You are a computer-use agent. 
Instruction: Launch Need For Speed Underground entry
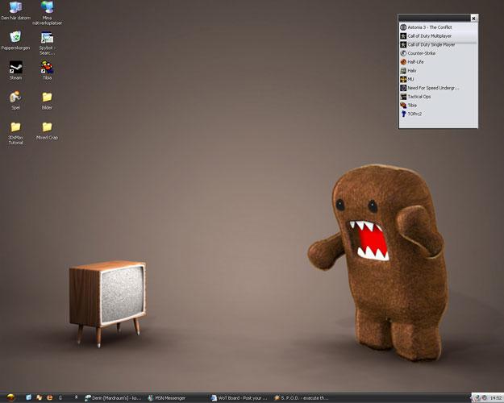pyautogui.click(x=432, y=88)
